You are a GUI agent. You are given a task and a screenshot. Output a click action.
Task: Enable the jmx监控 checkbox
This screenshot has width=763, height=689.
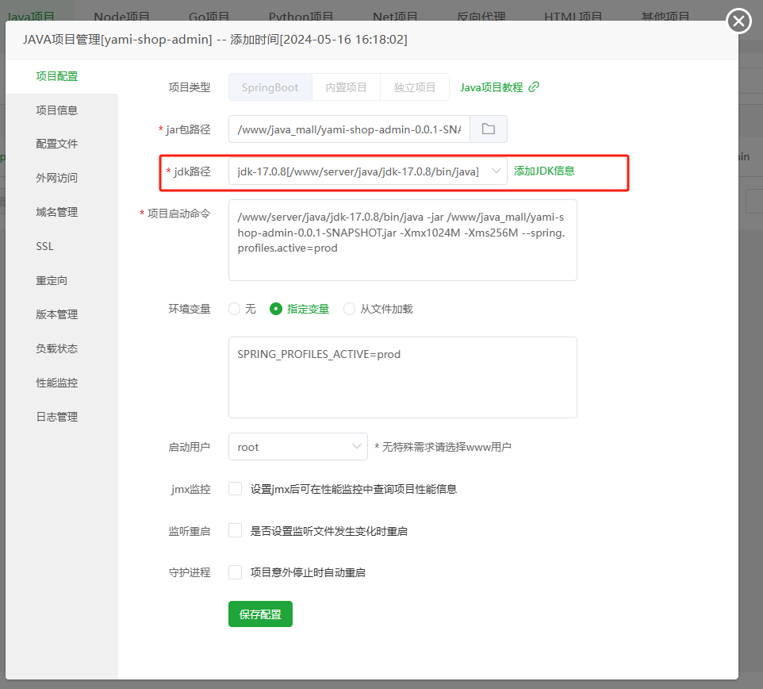click(235, 489)
